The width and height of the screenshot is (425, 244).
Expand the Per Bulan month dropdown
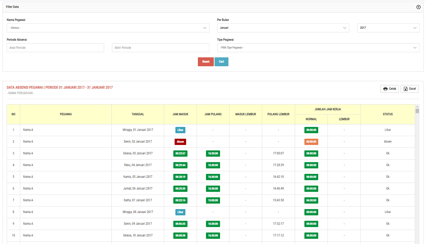click(x=283, y=28)
